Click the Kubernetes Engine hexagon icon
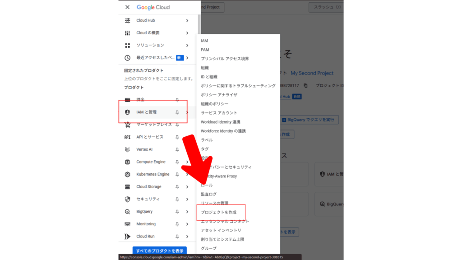Screen dimensions: 462x260 [127, 175]
